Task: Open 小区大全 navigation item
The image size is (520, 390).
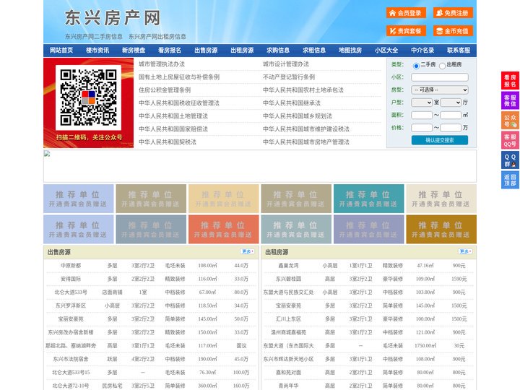Action: coord(386,51)
